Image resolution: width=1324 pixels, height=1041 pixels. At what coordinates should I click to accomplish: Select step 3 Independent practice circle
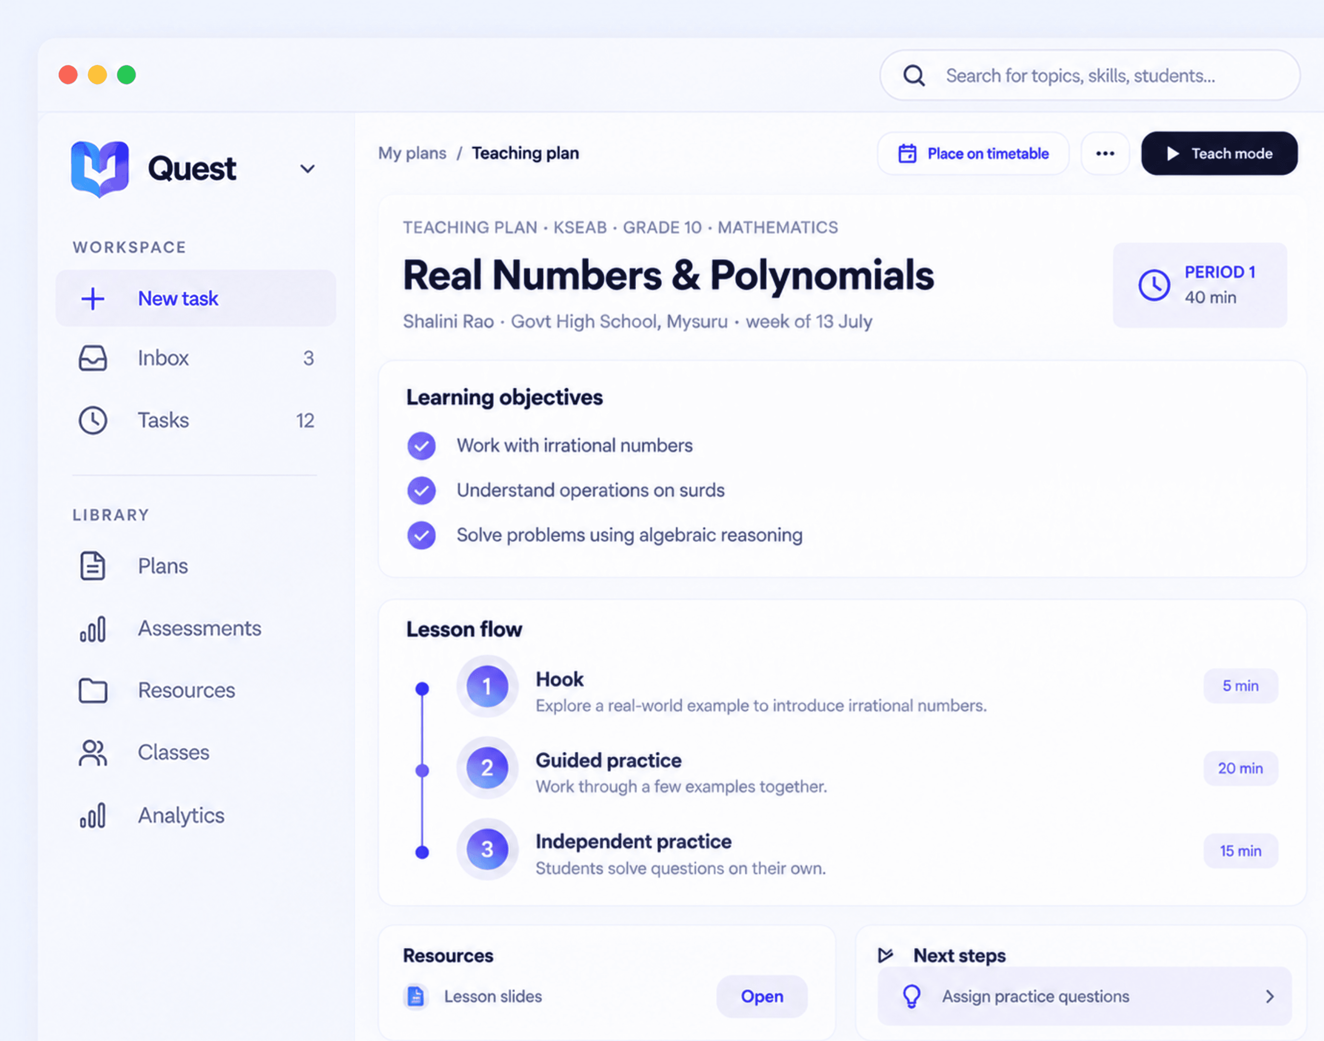(x=487, y=849)
